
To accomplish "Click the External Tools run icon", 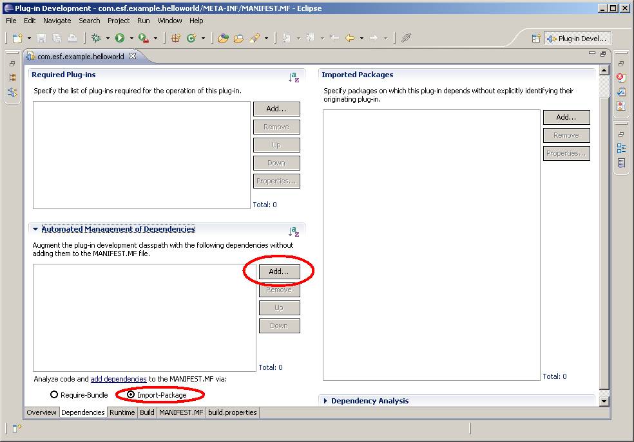I will (x=144, y=38).
